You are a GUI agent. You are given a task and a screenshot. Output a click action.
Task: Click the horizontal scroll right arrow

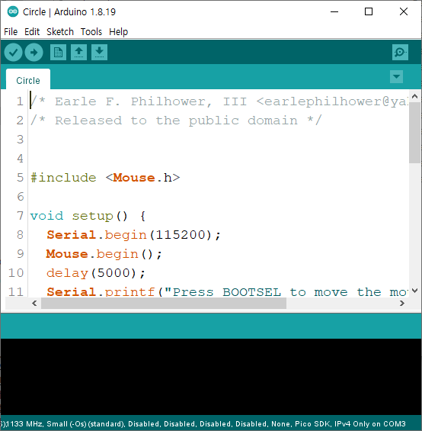coord(402,303)
